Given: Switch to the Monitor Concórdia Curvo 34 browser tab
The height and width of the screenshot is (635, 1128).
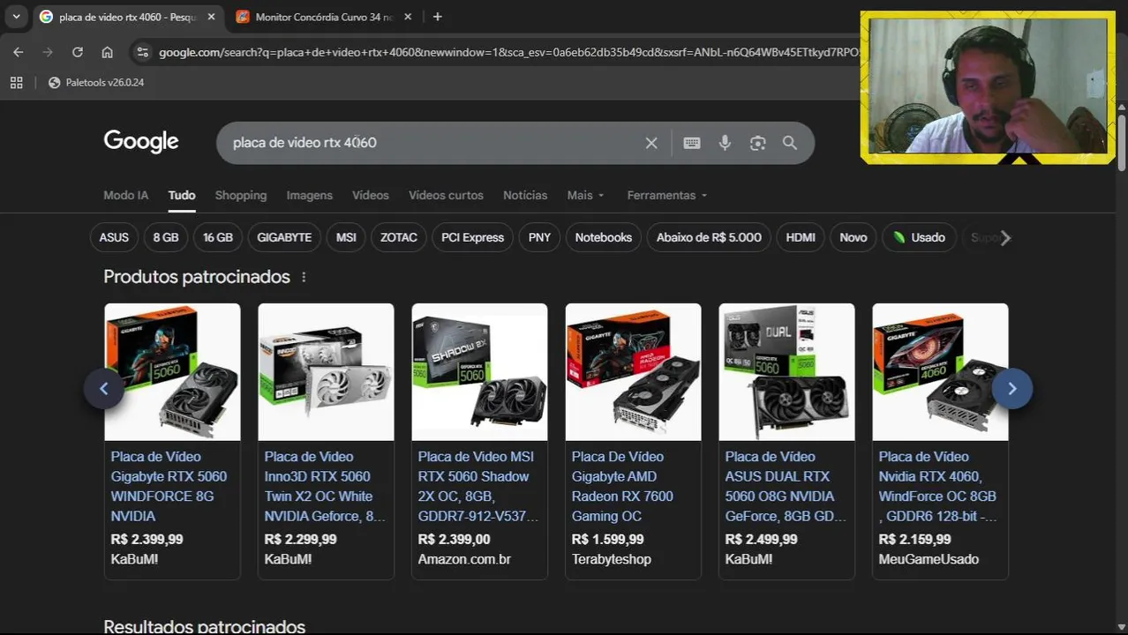Looking at the screenshot, I should point(322,17).
